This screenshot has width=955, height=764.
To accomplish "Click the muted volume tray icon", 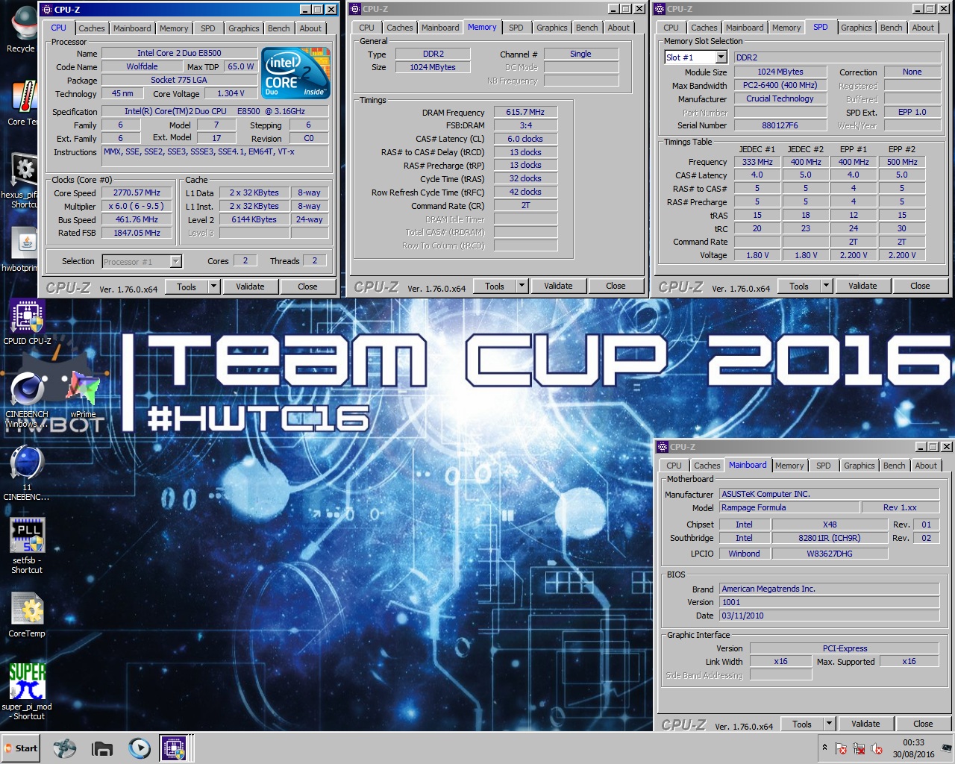I will (877, 748).
